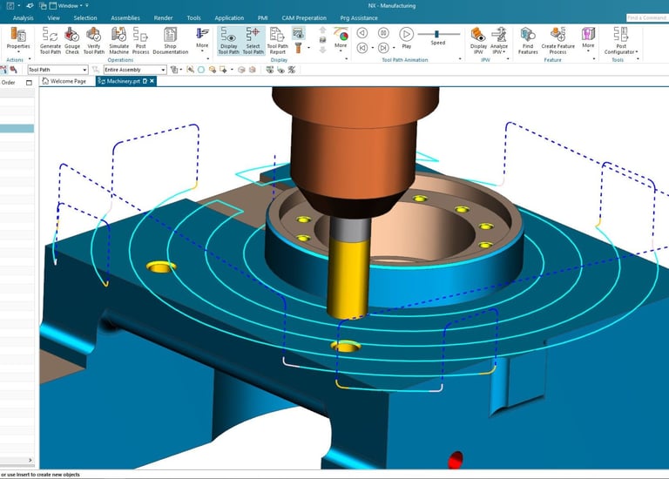
Task: Jump to end of tool path animation
Action: pyautogui.click(x=383, y=48)
